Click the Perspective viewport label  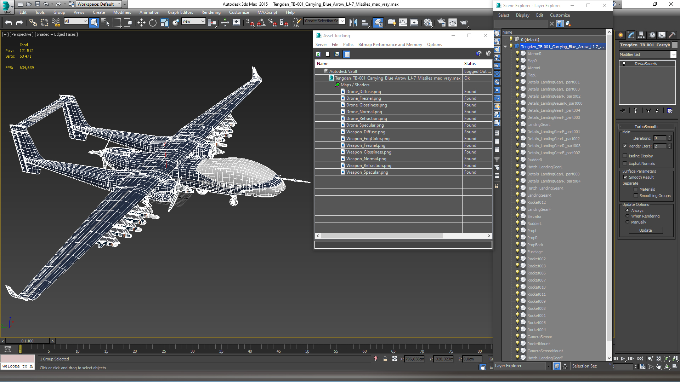pyautogui.click(x=21, y=34)
